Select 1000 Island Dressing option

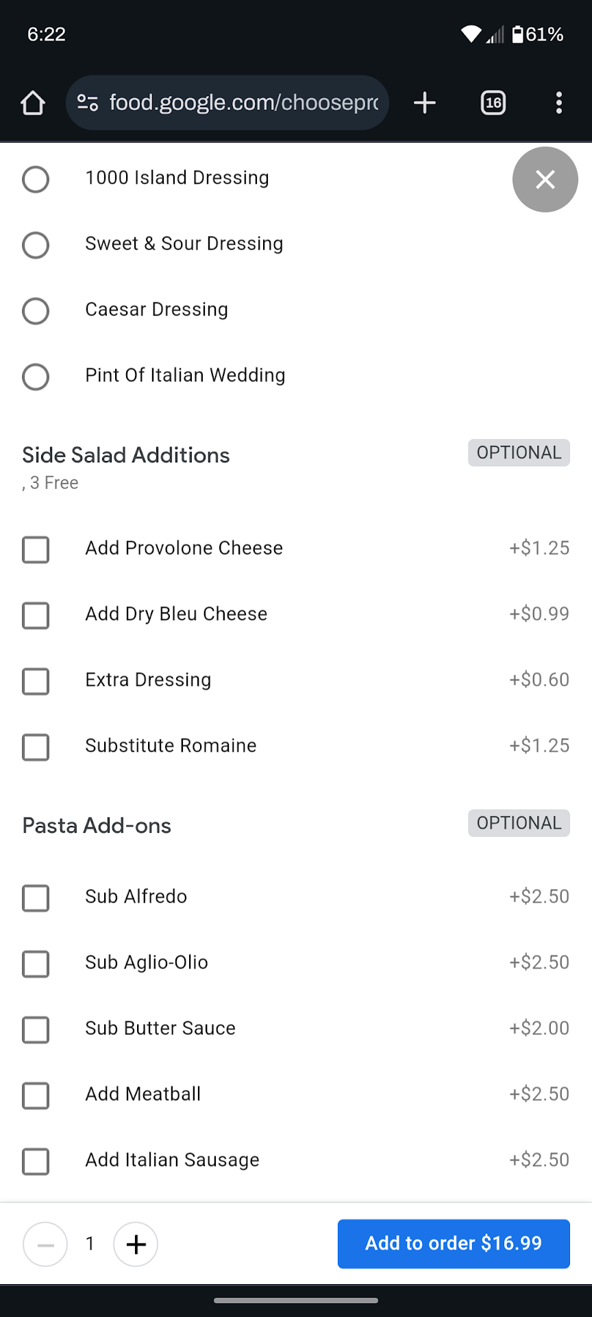coord(36,180)
